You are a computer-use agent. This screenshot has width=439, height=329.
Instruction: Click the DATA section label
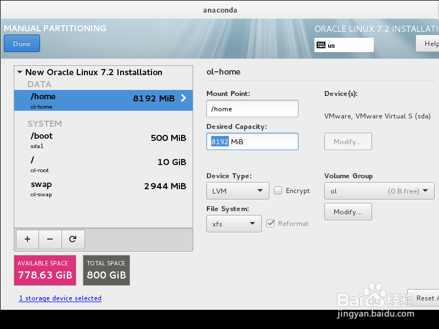coord(40,84)
